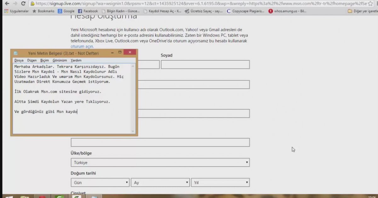
Task: Go back using the browser back arrow
Action: tap(7, 3)
